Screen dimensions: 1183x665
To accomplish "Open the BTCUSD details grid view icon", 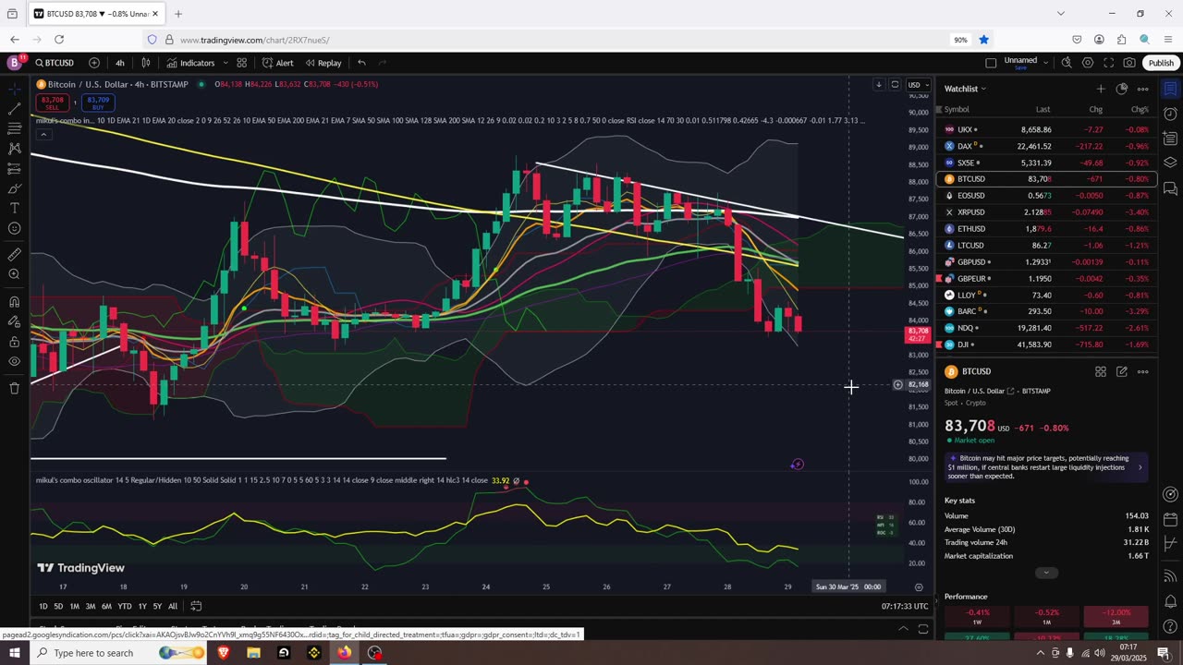I will tap(1101, 371).
